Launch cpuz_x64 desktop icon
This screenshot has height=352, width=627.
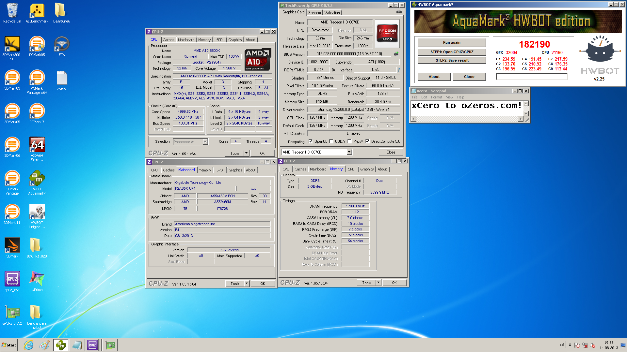pyautogui.click(x=12, y=281)
